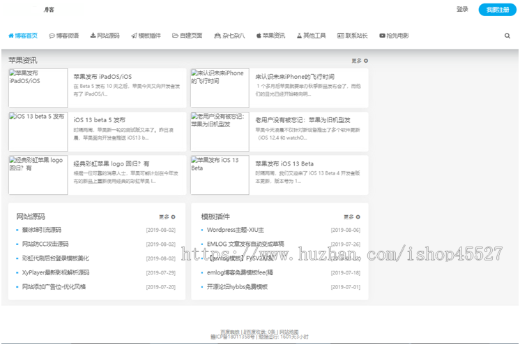The image size is (520, 345).
Task: Open article title iOS 13 beta 5 发布
Action: point(99,120)
